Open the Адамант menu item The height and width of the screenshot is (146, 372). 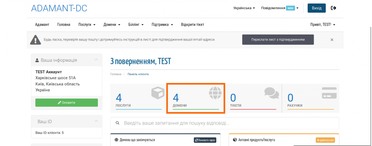[42, 25]
